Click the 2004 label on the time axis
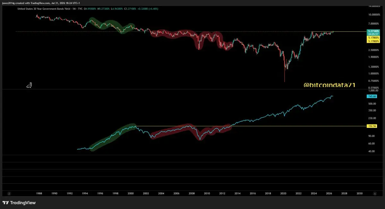This screenshot has width=385, height=209. point(161,194)
